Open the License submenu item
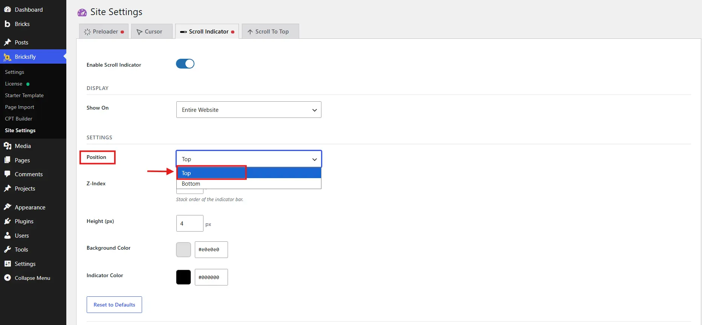This screenshot has width=702, height=325. 14,84
